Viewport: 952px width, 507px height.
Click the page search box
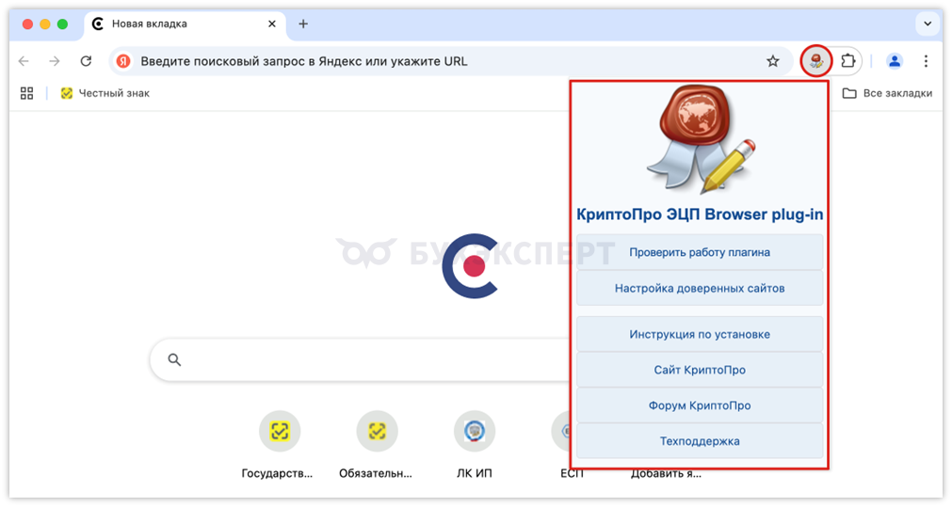(x=361, y=359)
